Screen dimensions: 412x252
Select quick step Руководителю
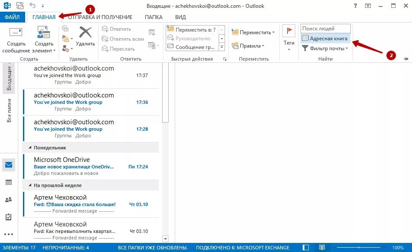click(x=192, y=38)
